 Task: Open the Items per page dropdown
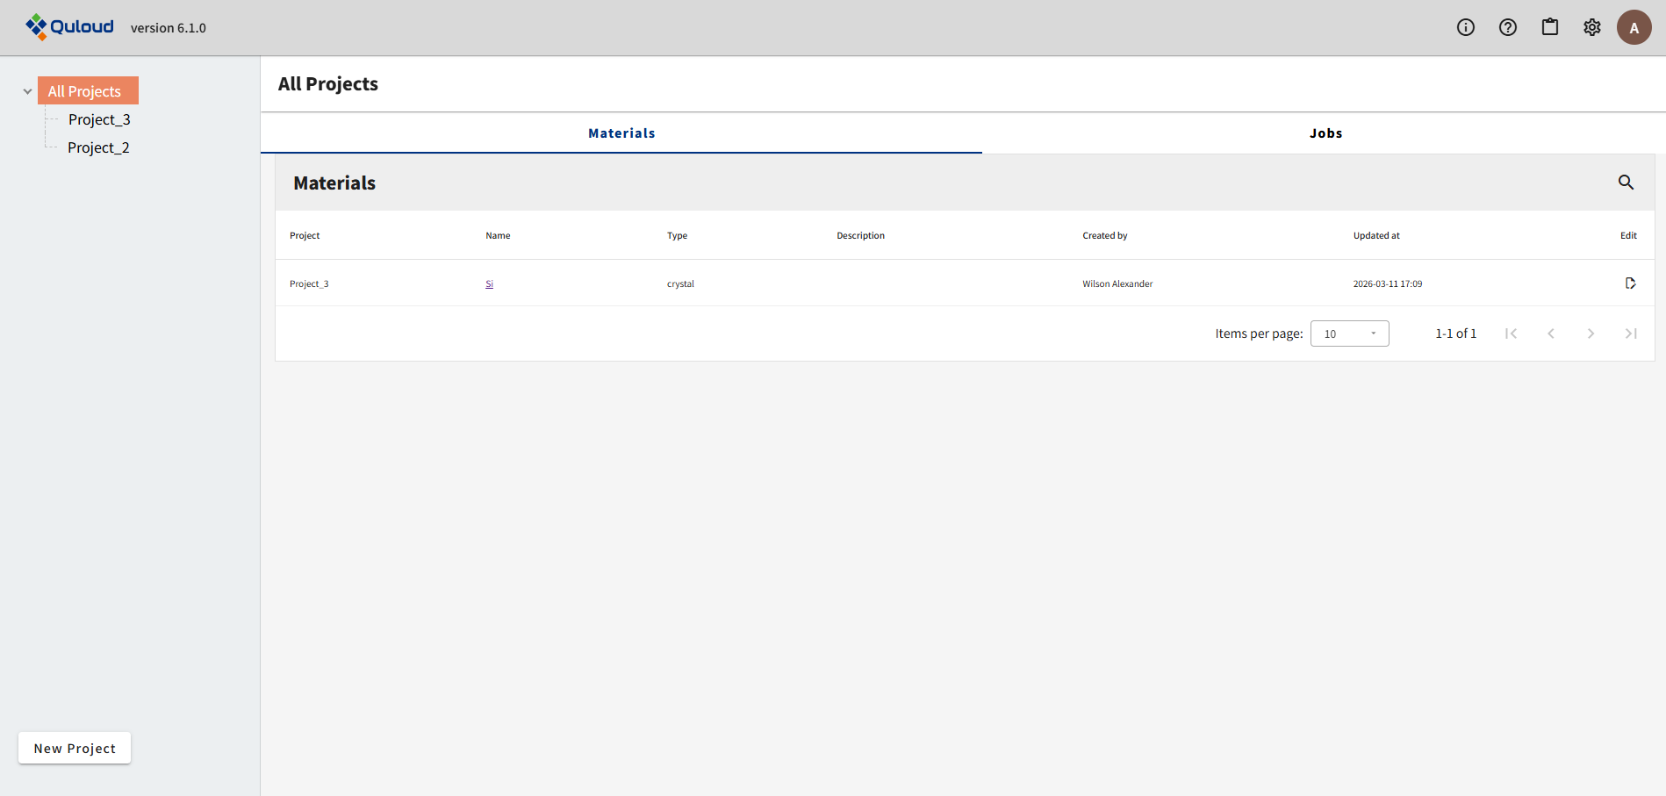tap(1349, 333)
